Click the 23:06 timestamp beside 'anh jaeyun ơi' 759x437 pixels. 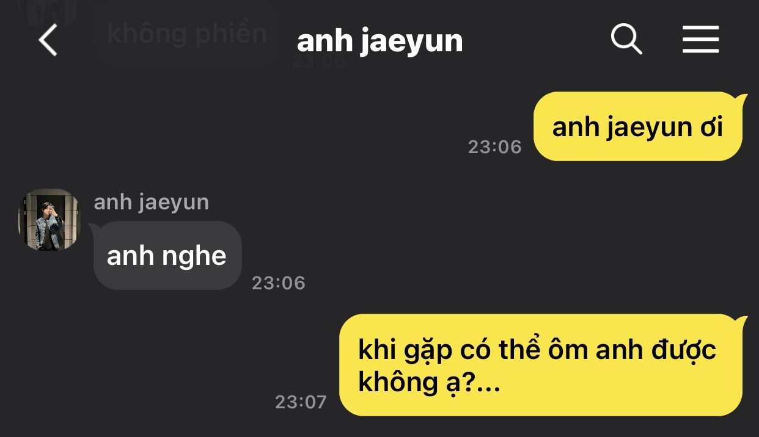coord(495,147)
